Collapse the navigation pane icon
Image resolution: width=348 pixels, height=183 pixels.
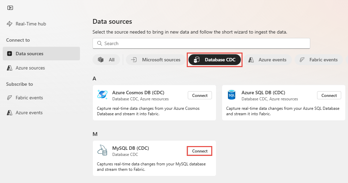click(x=10, y=8)
